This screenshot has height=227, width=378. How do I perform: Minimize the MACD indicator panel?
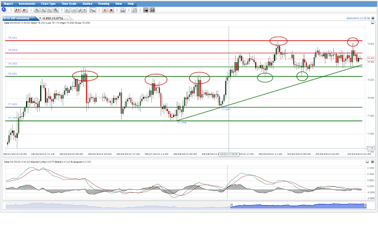coord(367,162)
